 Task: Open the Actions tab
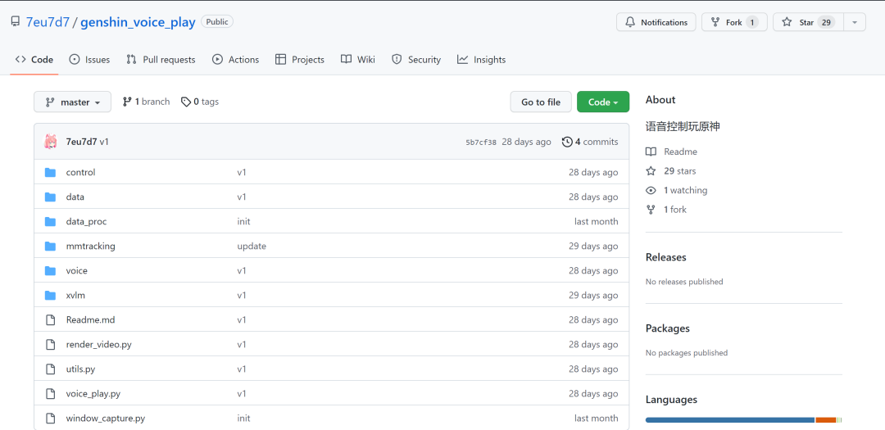235,59
